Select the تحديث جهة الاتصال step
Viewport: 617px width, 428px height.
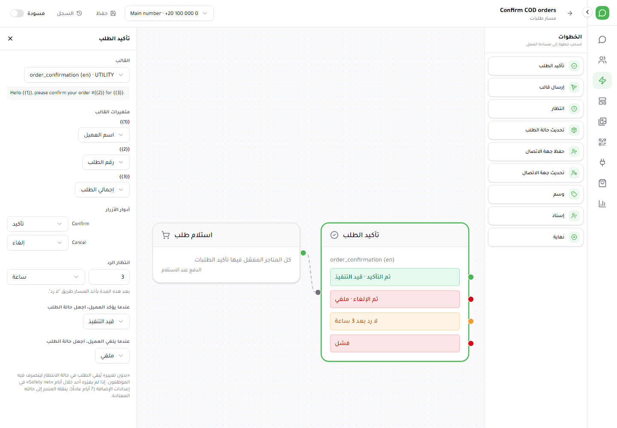536,173
